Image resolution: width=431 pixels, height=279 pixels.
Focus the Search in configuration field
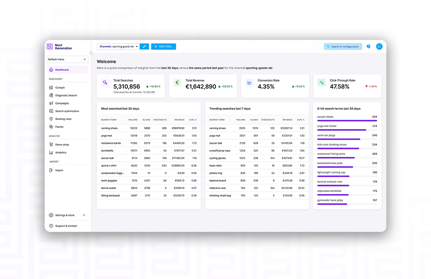[x=343, y=46]
